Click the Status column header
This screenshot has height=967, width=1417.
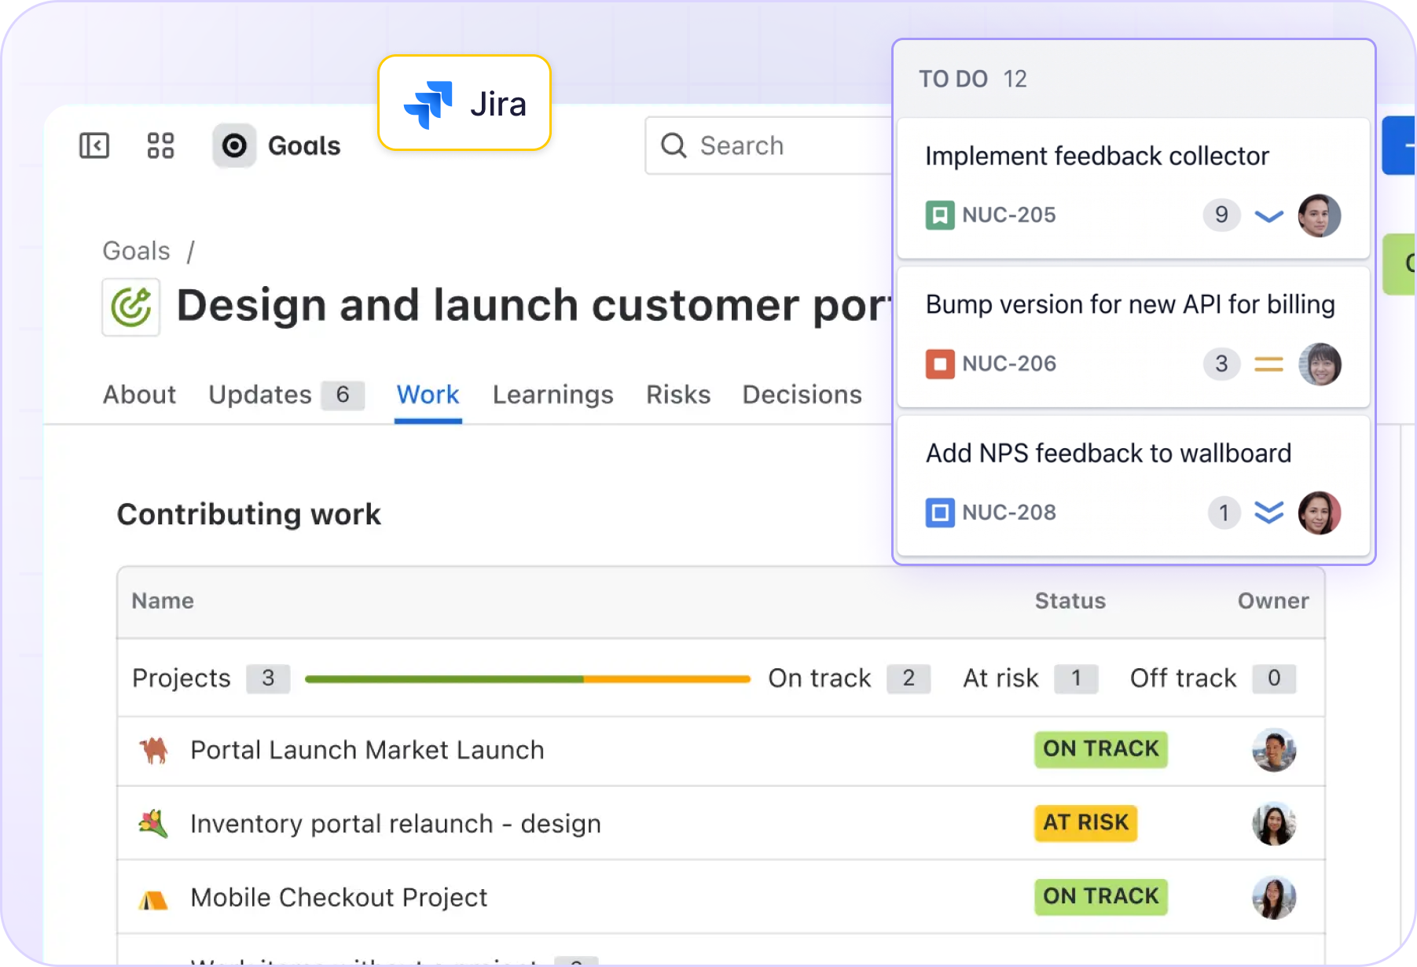[x=1070, y=601]
